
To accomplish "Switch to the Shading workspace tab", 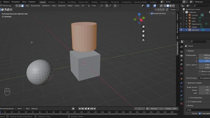I will [94, 2].
